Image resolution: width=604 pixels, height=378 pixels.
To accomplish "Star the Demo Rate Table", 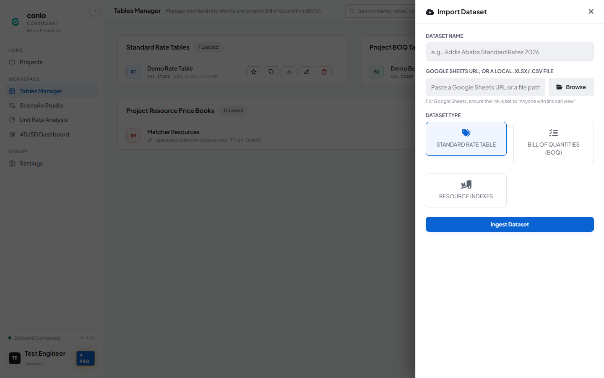I will click(x=254, y=72).
